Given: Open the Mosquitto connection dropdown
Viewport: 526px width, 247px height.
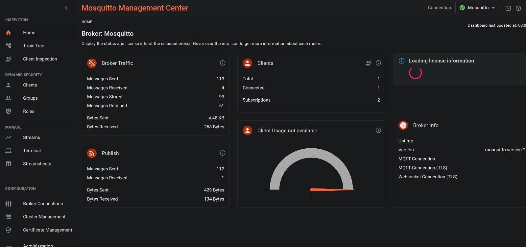Looking at the screenshot, I should (x=477, y=8).
